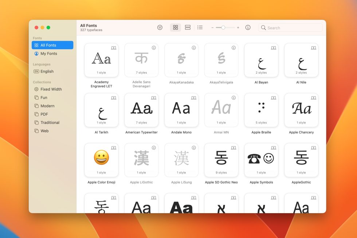Select the Academy Engraved LET font card
Screen dimensions: 357x238
pos(102,60)
